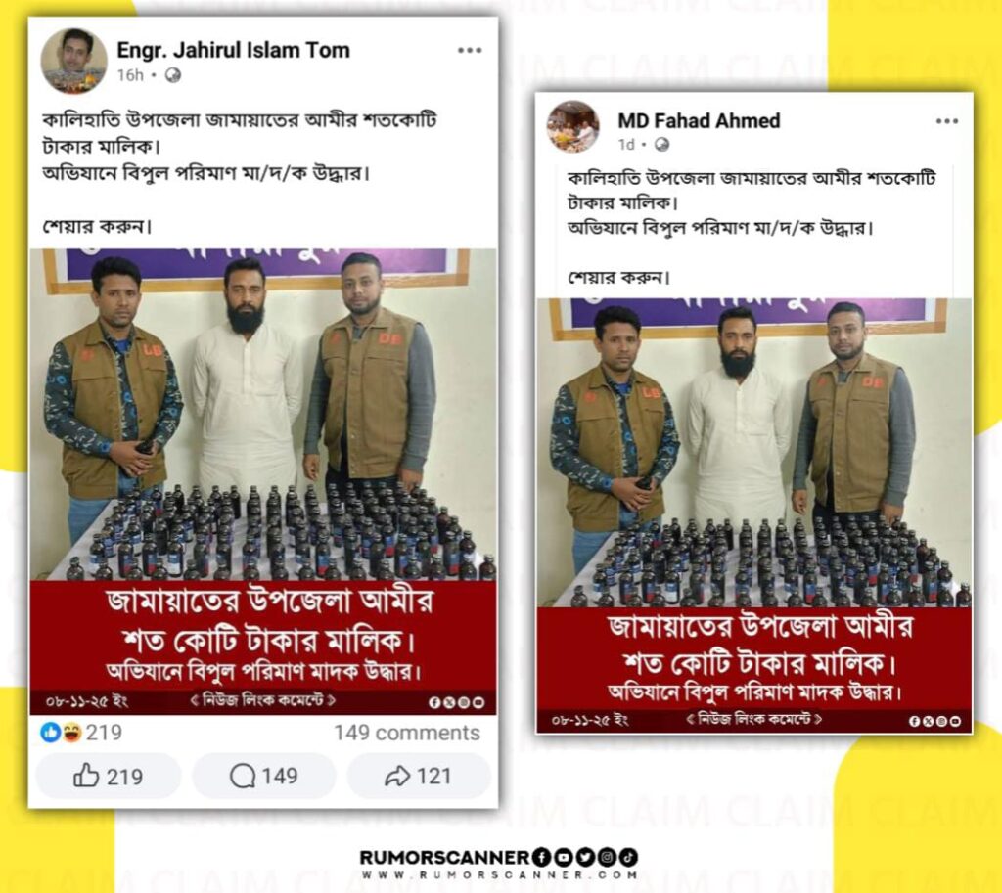The width and height of the screenshot is (1002, 893).
Task: Open MD Fahad Ahmed's profile picture
Action: (x=572, y=126)
